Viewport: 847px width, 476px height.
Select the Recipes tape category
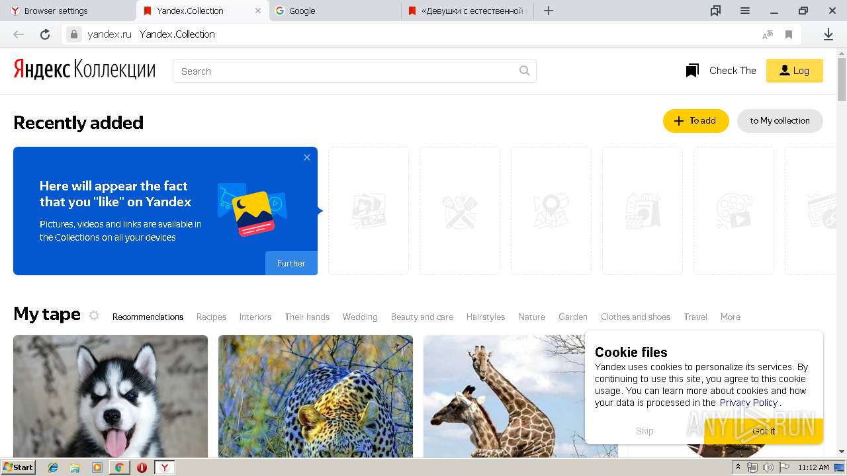[x=211, y=317]
